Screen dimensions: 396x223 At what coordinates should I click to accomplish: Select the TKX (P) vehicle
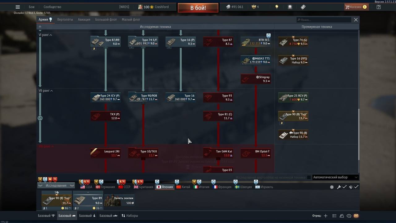105,116
